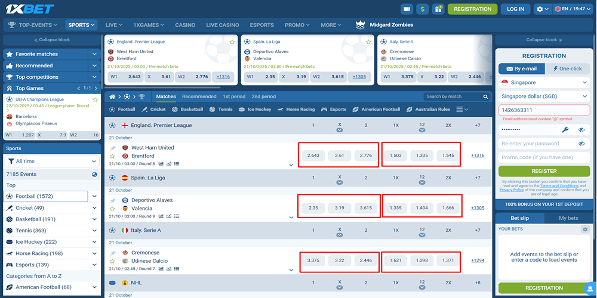Open the Singapore country dropdown
The width and height of the screenshot is (597, 298).
(544, 82)
